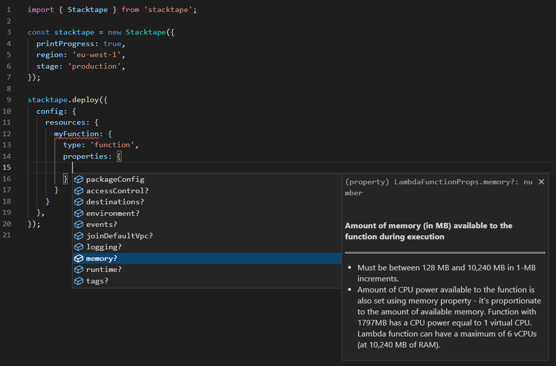
Task: Choose runtime? suggestion text
Action: coord(104,269)
